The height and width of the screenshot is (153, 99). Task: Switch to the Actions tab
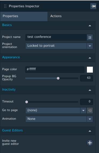56,16
